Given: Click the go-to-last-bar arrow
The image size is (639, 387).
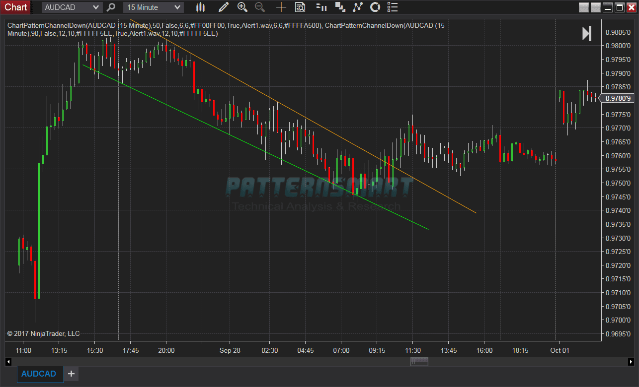Looking at the screenshot, I should click(x=586, y=33).
